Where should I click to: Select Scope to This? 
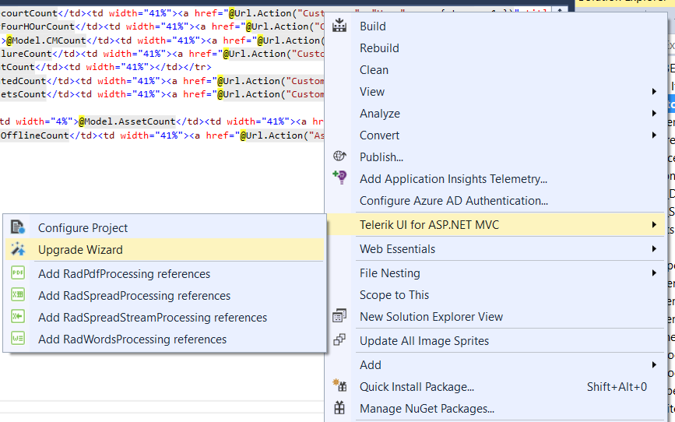tap(394, 294)
